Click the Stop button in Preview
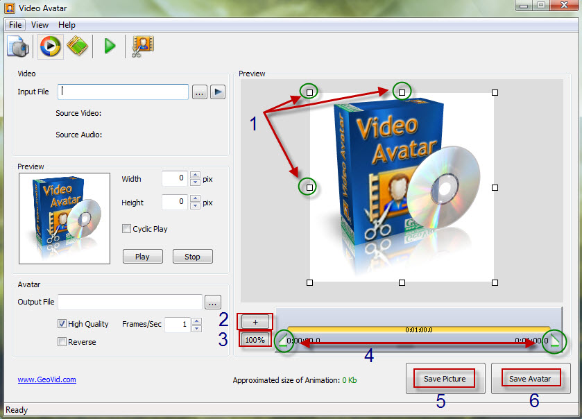Viewport: 582px width, 419px height. point(192,257)
